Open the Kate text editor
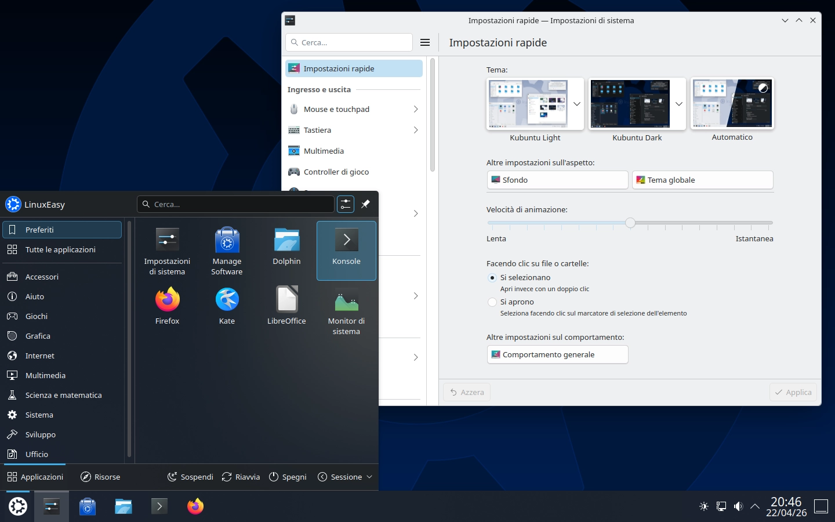 tap(227, 304)
